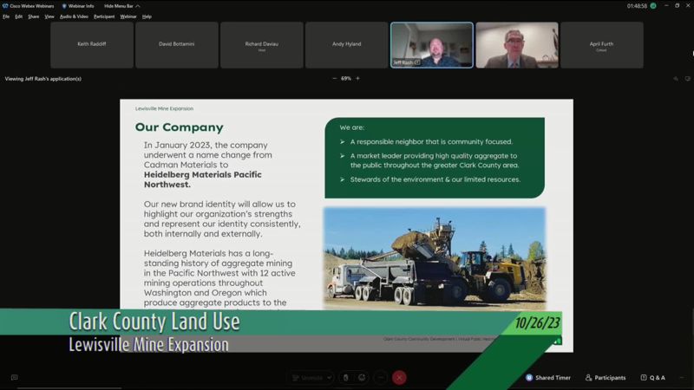The height and width of the screenshot is (390, 694).
Task: Click the Unmute microphone button
Action: [x=308, y=378]
